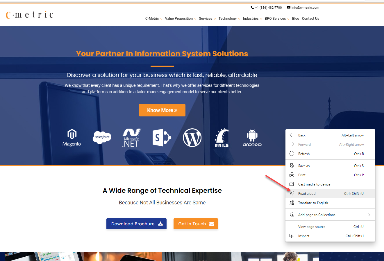Click the C-Metric site logo
The height and width of the screenshot is (261, 384).
(30, 15)
